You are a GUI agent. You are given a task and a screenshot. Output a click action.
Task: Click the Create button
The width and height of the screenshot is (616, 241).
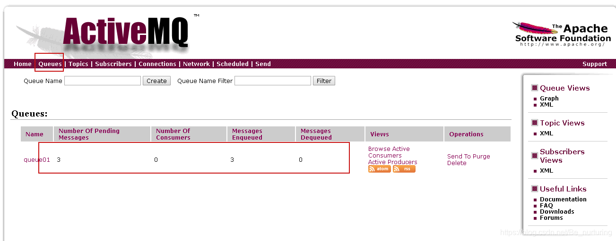pyautogui.click(x=156, y=81)
